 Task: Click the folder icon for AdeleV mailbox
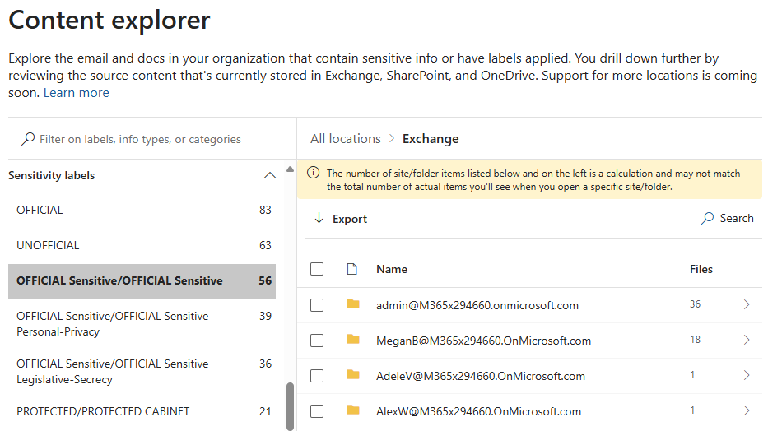click(352, 375)
